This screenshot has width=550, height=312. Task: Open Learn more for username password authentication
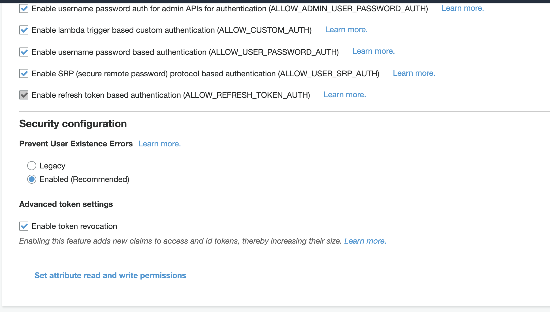point(373,51)
